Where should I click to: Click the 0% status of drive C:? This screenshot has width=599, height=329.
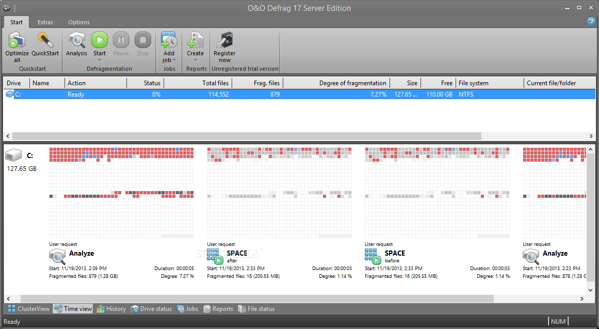[156, 94]
